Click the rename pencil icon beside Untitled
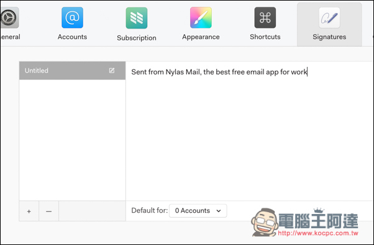Image resolution: width=374 pixels, height=245 pixels. click(x=112, y=71)
